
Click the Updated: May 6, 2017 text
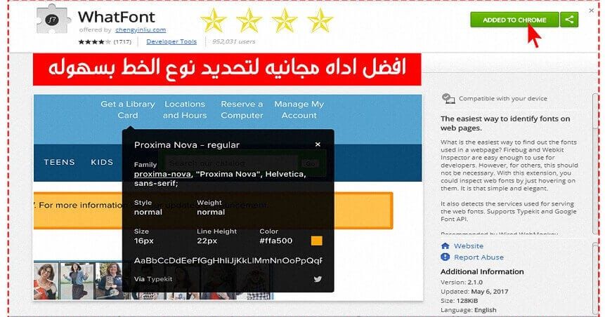pos(474,292)
